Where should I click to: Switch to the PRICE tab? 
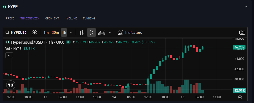click(10, 18)
